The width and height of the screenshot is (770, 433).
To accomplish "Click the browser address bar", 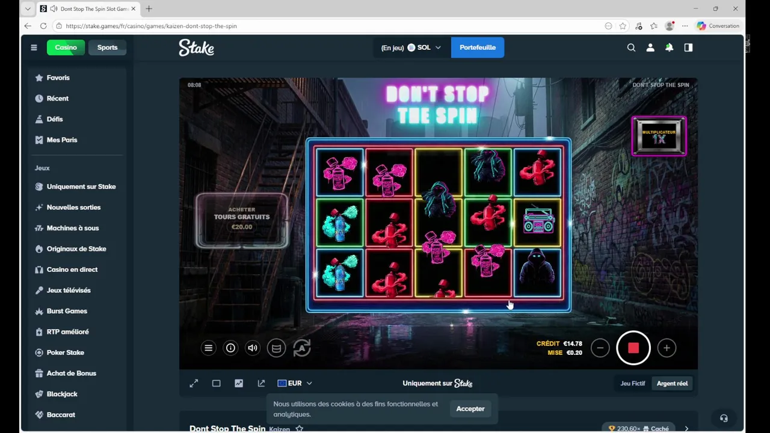I will [331, 26].
